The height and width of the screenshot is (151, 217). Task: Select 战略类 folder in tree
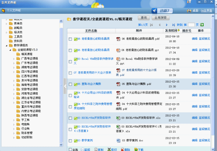pyautogui.click(x=18, y=28)
